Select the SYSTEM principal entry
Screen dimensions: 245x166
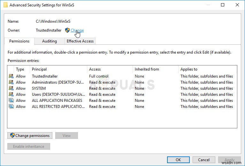[x=39, y=88]
